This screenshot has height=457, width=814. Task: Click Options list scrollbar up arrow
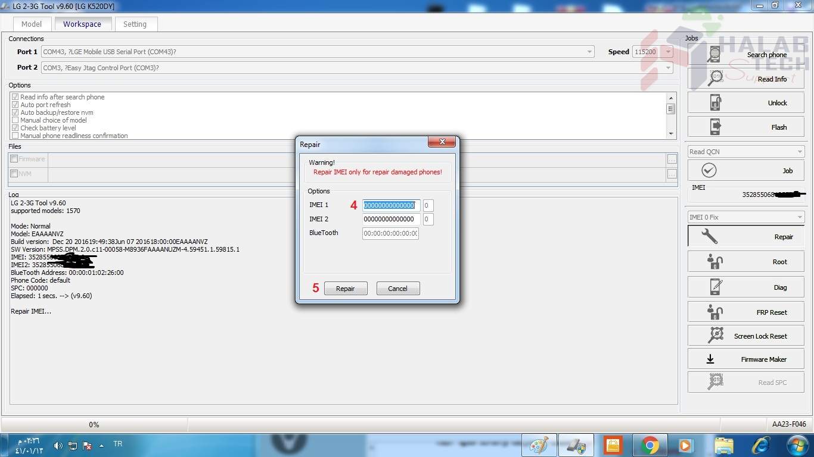(x=671, y=98)
